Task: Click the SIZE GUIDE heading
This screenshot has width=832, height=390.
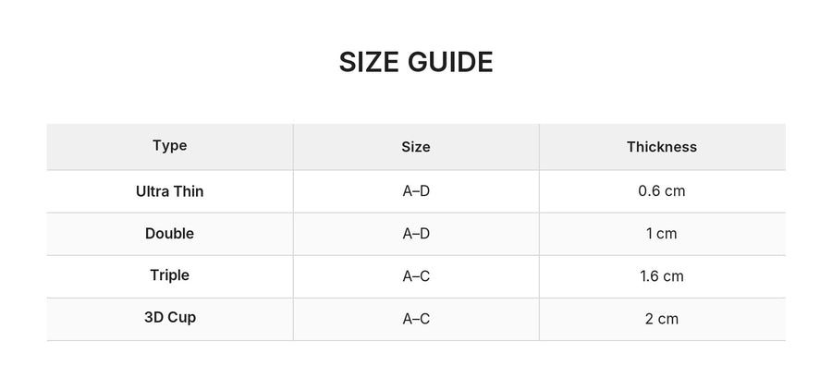Action: pos(416,62)
